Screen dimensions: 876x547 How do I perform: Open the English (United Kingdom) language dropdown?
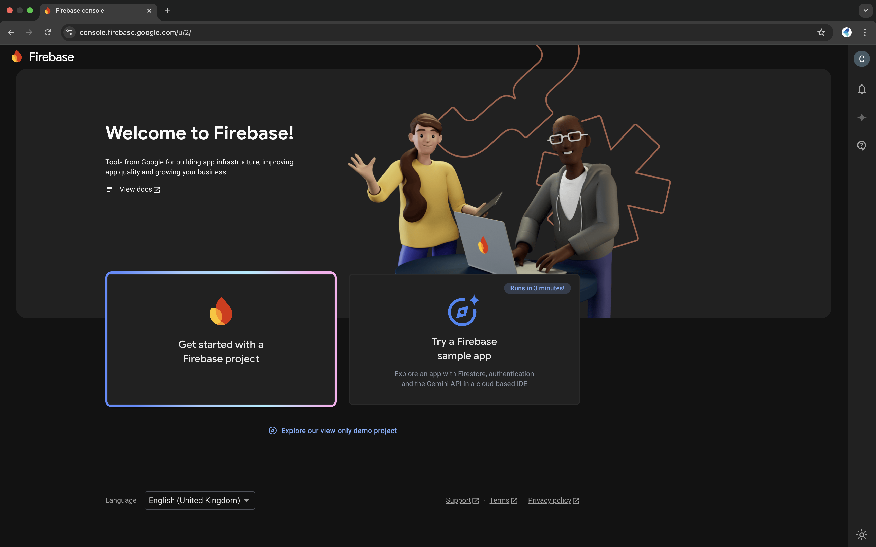199,500
